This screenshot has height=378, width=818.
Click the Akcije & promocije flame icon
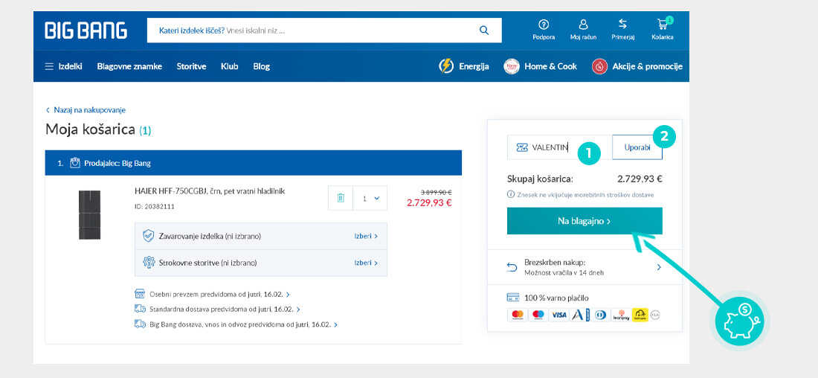point(600,66)
